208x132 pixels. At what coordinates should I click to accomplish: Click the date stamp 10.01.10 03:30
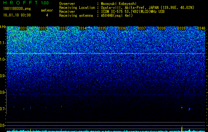(17, 15)
